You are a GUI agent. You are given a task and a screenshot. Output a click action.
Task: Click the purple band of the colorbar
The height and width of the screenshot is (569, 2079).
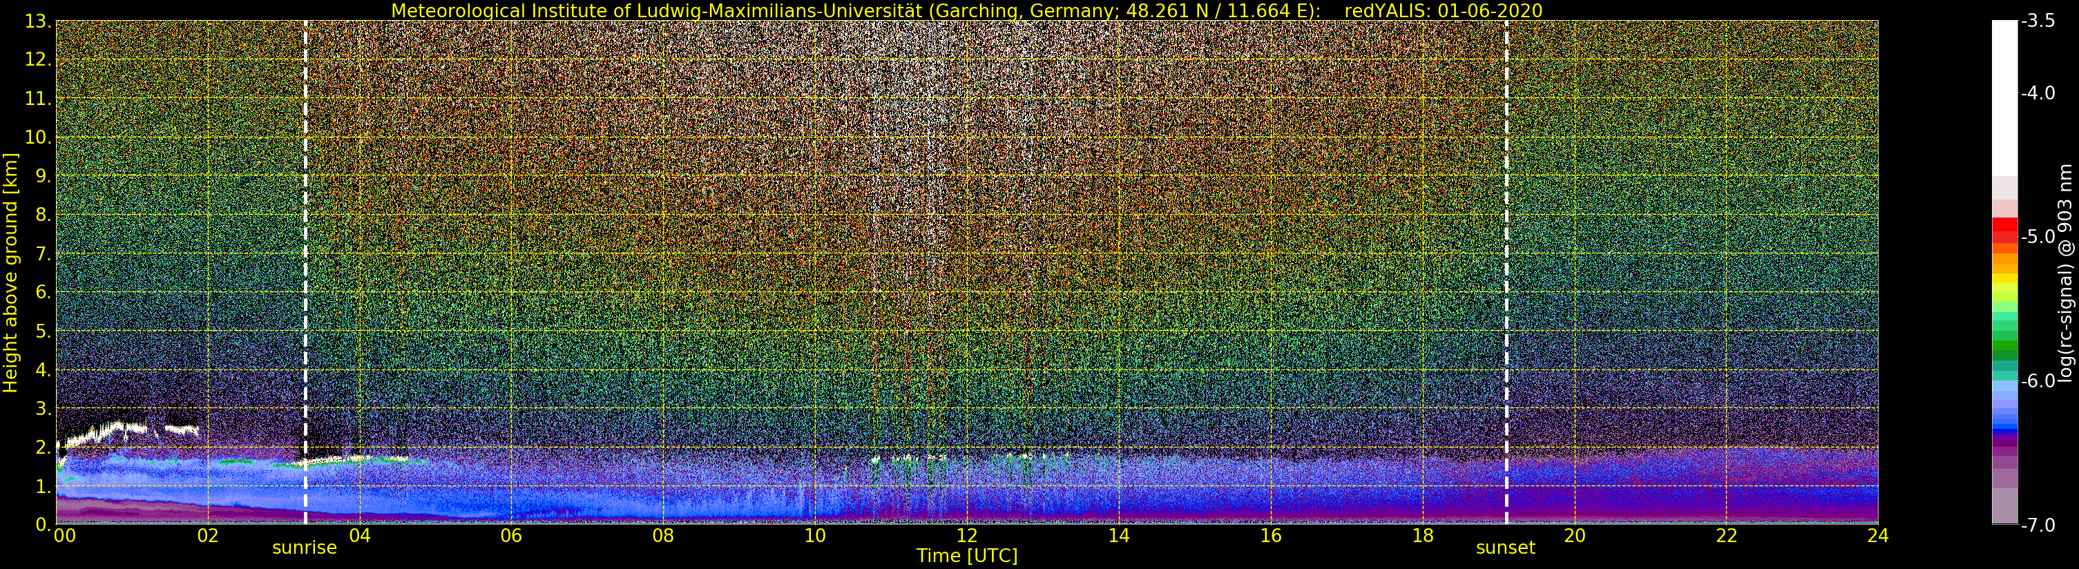2004,438
